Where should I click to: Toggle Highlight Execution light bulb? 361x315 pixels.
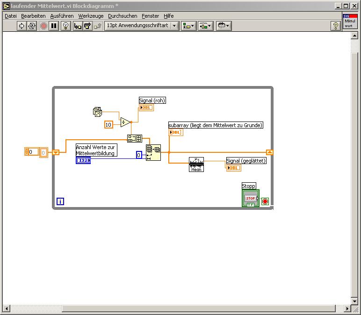(x=66, y=26)
